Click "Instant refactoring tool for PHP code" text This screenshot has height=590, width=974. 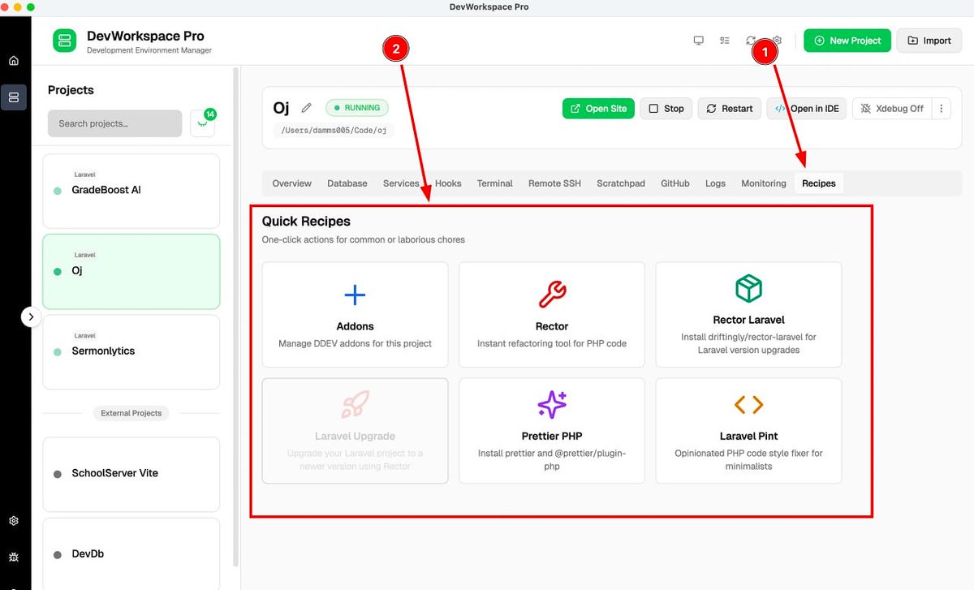(552, 343)
